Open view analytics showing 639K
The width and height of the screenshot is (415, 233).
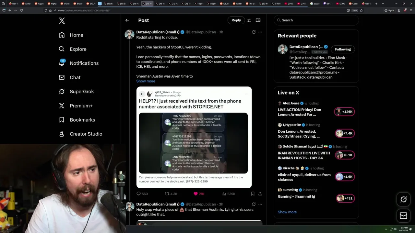[229, 194]
